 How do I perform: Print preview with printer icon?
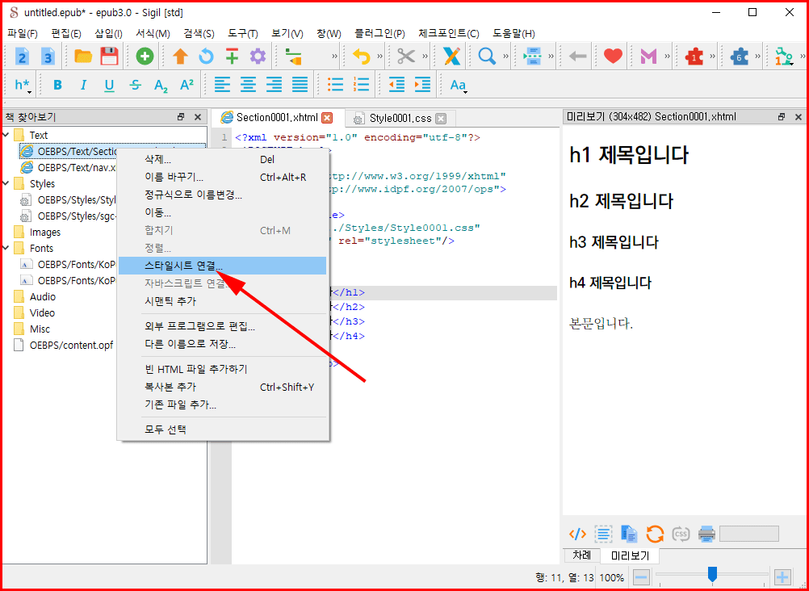706,534
